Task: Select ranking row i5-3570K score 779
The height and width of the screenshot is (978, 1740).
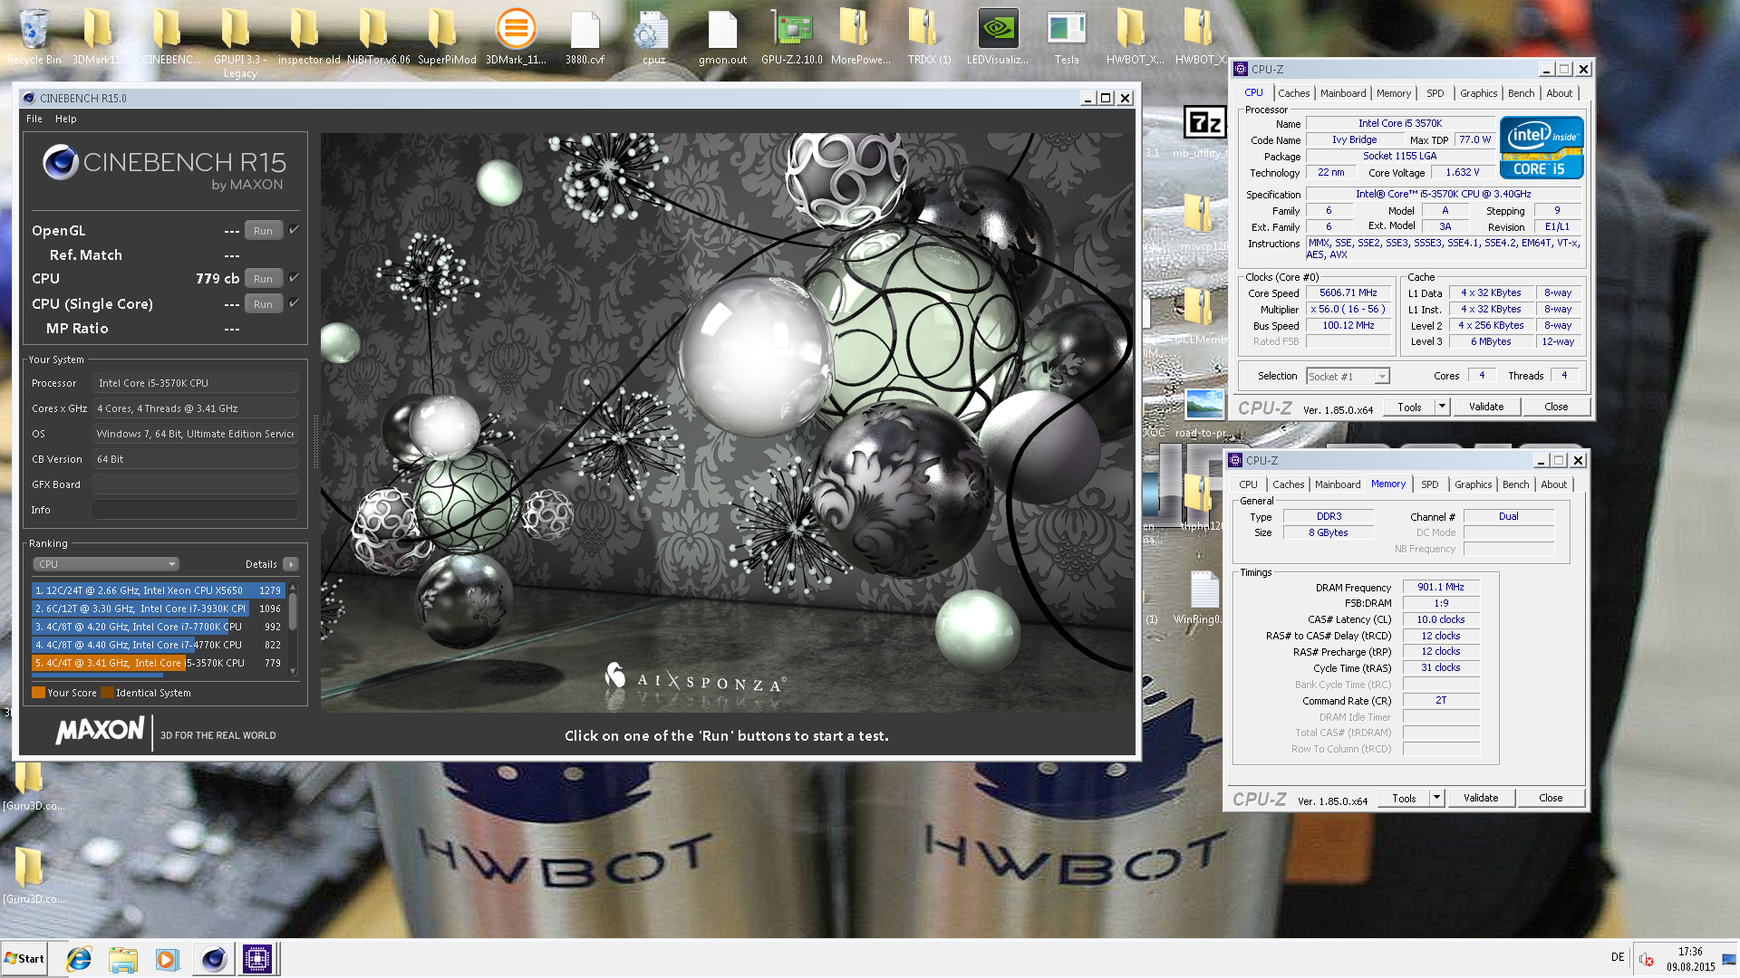Action: coord(159,663)
